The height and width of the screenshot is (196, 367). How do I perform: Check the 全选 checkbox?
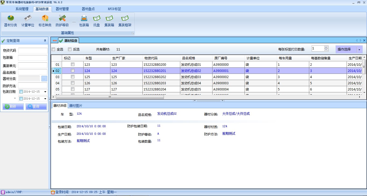pyautogui.click(x=53, y=49)
